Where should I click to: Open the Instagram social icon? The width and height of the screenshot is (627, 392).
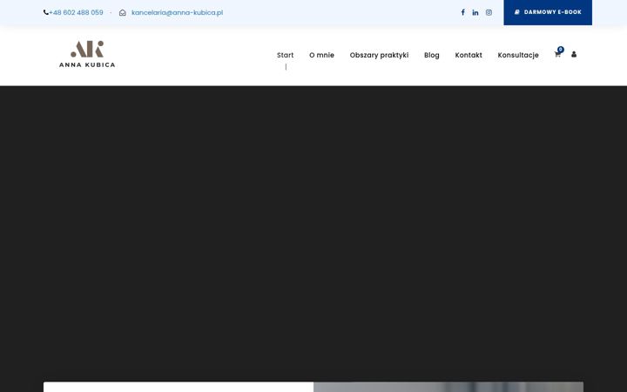click(x=489, y=12)
